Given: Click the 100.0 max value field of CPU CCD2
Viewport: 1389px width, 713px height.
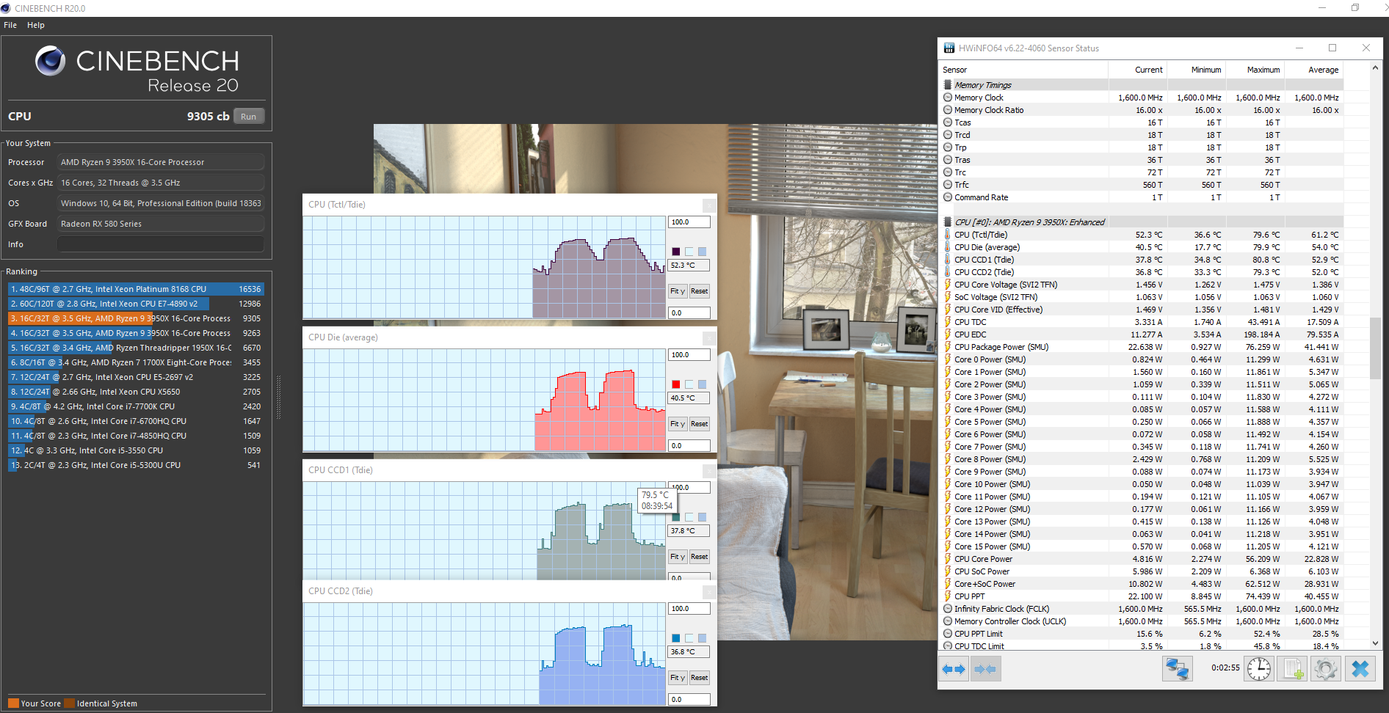Looking at the screenshot, I should pos(689,609).
